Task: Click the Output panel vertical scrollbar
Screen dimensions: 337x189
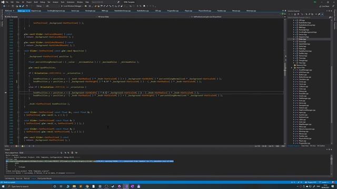Action: [x=331, y=164]
